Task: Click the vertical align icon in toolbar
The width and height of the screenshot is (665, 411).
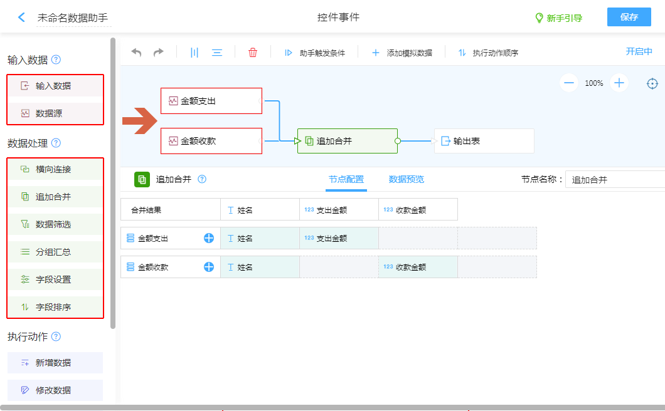Action: [194, 53]
